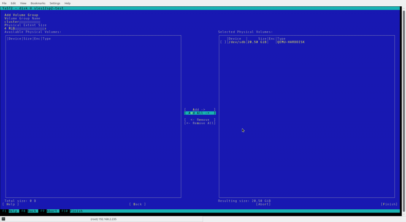Image resolution: width=406 pixels, height=222 pixels.
Task: Click the [Abort] button under Resulting size
Action: coord(263,204)
